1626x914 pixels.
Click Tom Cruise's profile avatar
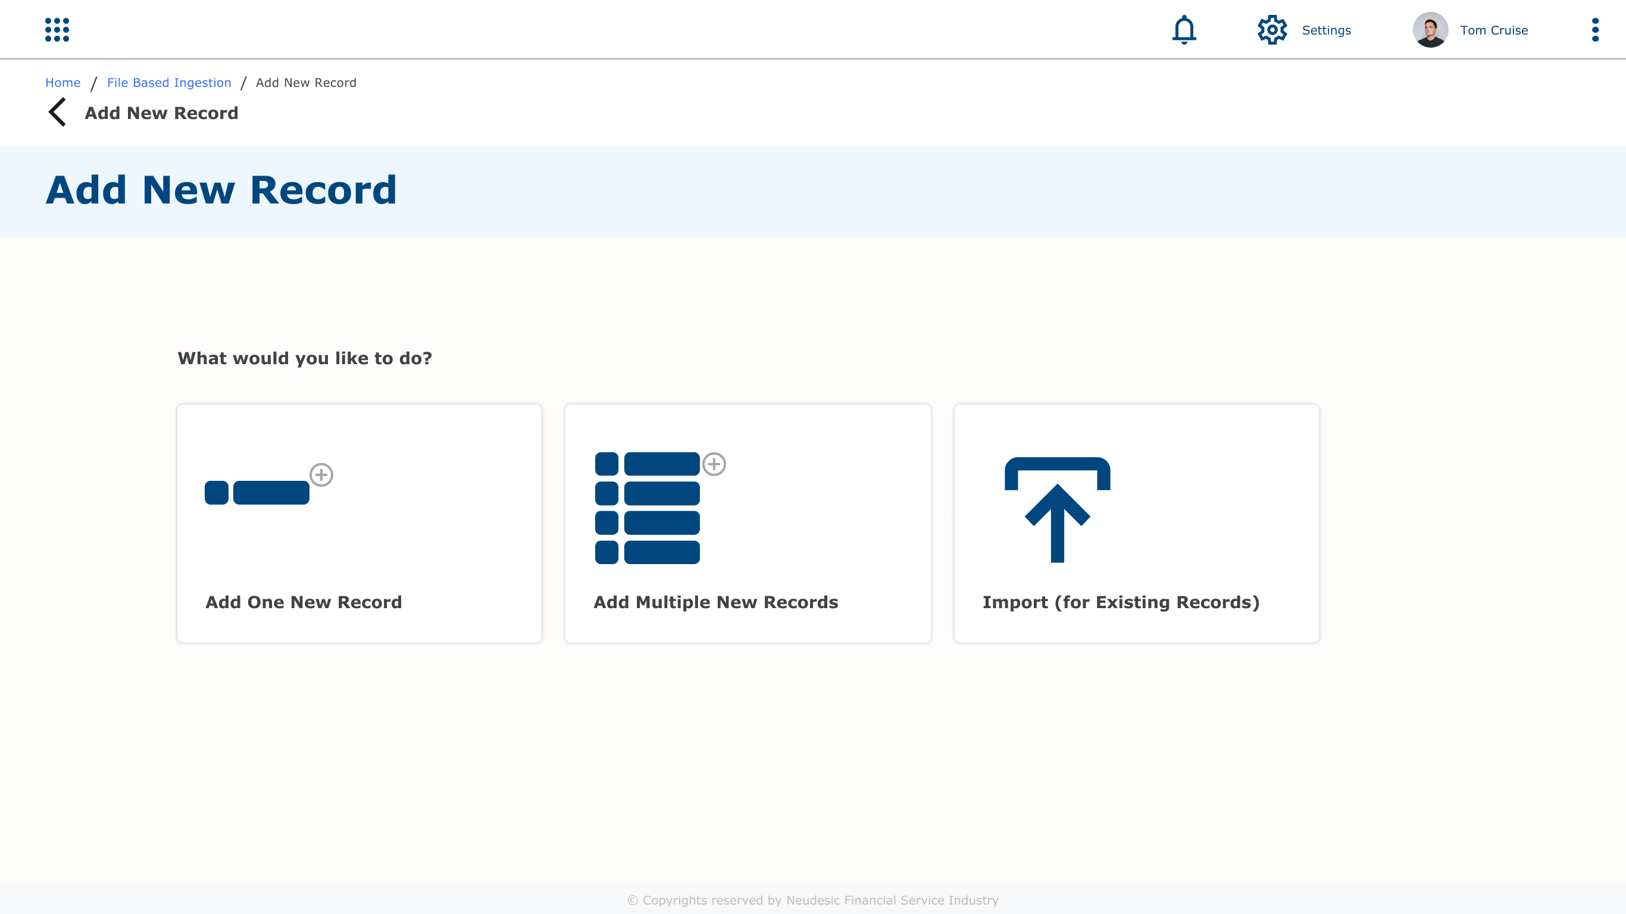1430,30
